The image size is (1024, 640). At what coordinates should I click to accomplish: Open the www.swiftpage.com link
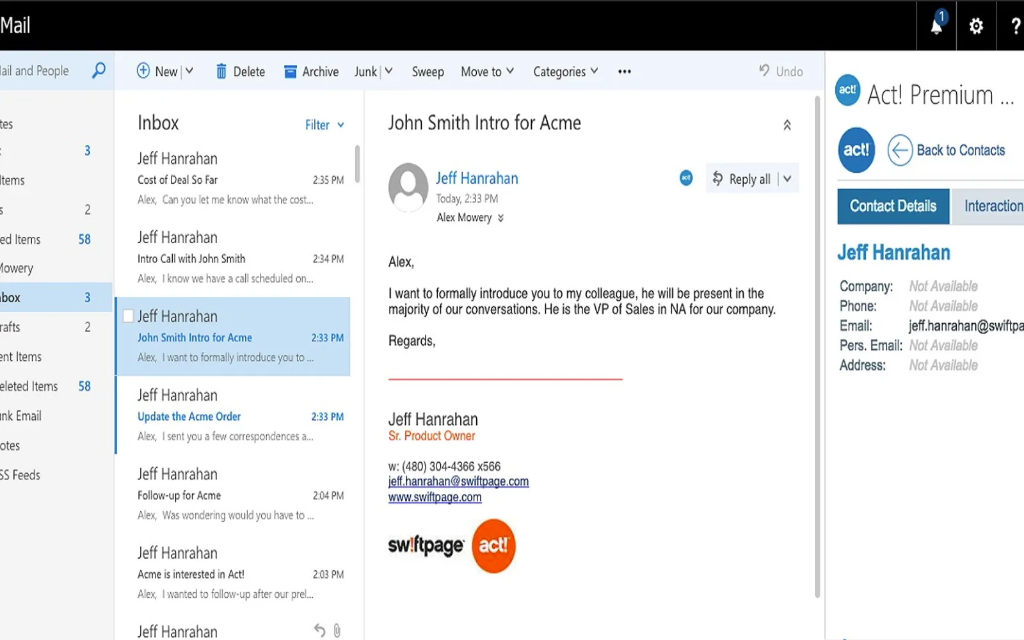point(435,497)
